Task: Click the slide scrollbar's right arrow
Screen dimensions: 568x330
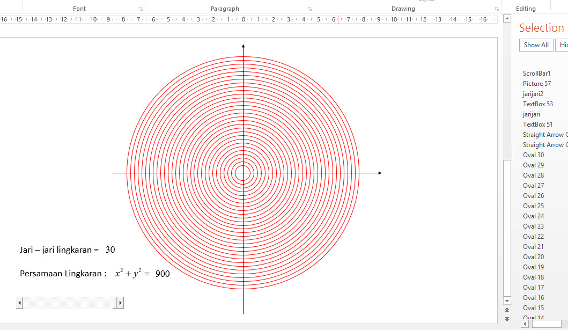Action: [x=120, y=303]
